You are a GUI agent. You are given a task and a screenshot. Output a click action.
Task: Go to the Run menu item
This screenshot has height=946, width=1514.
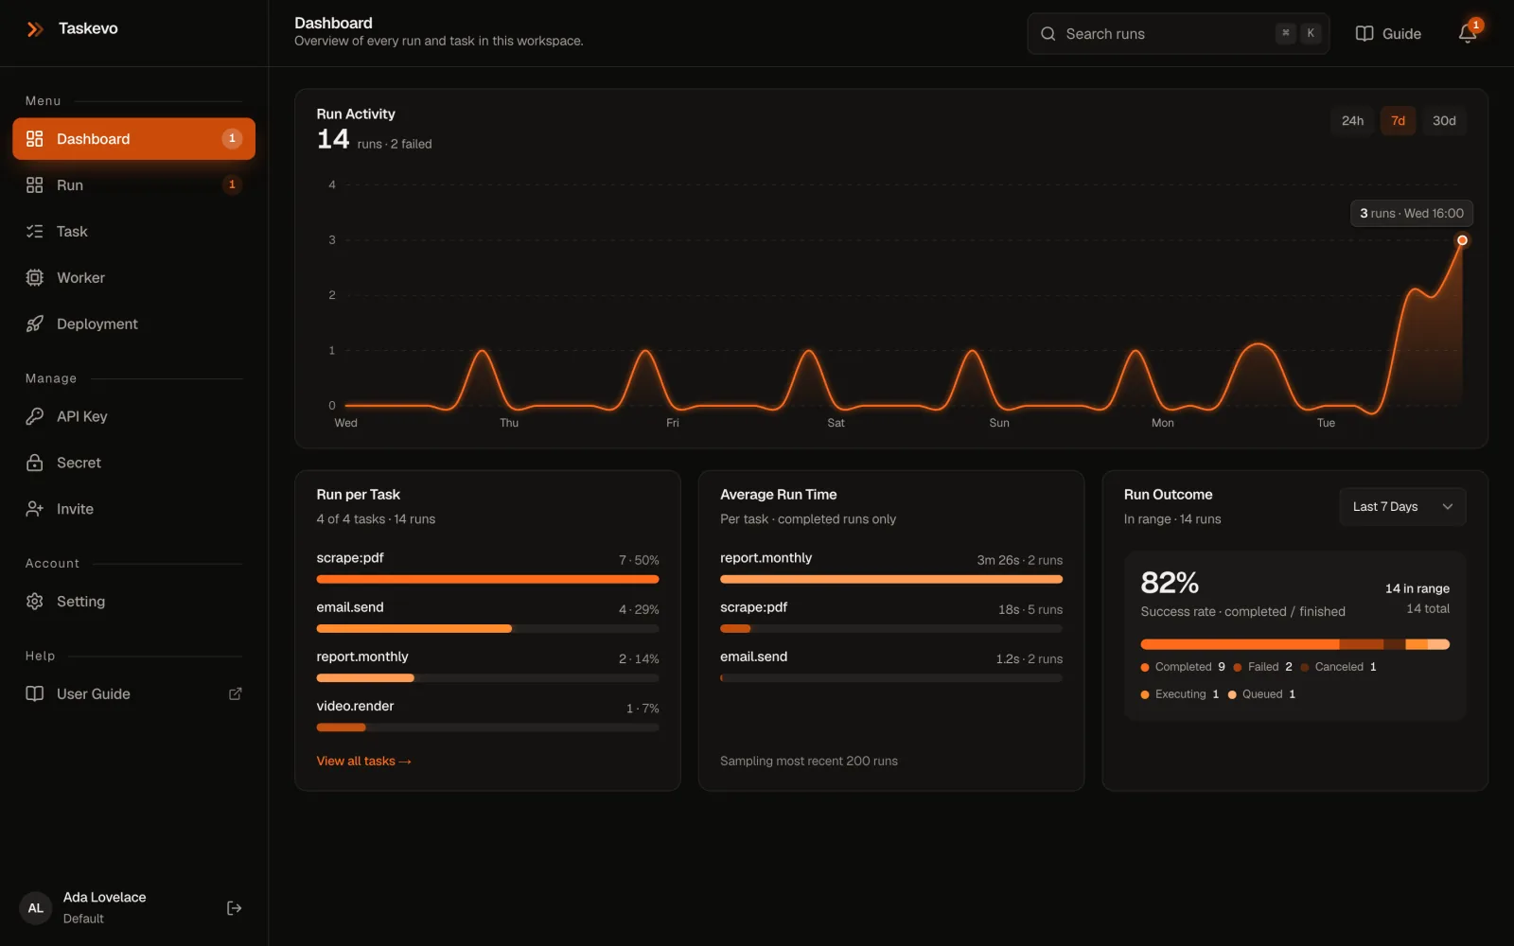(x=133, y=185)
